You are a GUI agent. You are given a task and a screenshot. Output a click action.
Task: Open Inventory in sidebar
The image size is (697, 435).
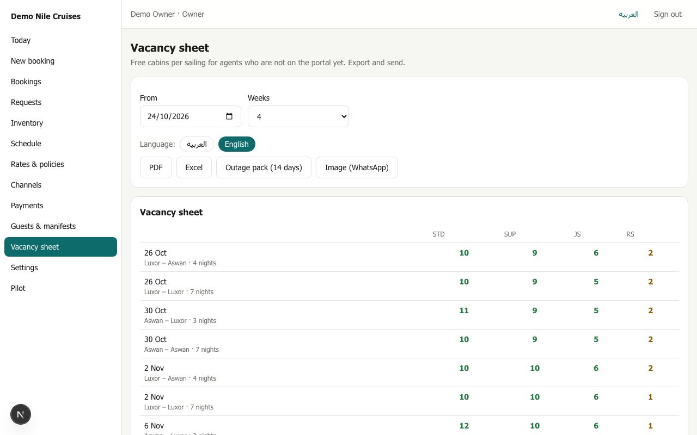point(60,123)
